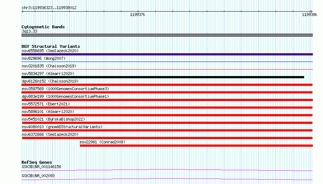Image resolution: width=323 pixels, height=184 pixels.
Task: Open the Cytogenetic Bands track heading
Action: (43, 27)
